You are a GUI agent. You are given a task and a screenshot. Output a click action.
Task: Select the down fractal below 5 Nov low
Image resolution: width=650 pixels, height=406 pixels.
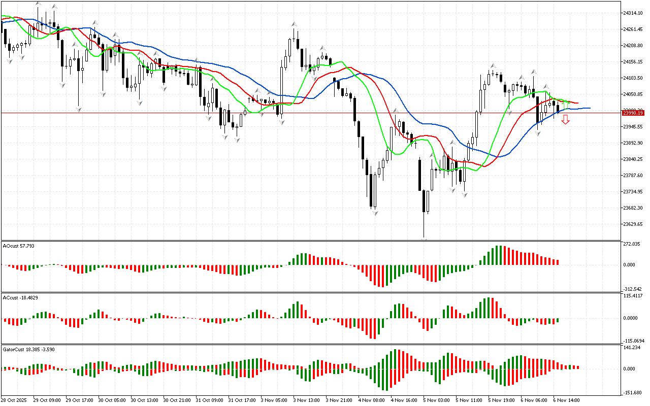coord(424,239)
